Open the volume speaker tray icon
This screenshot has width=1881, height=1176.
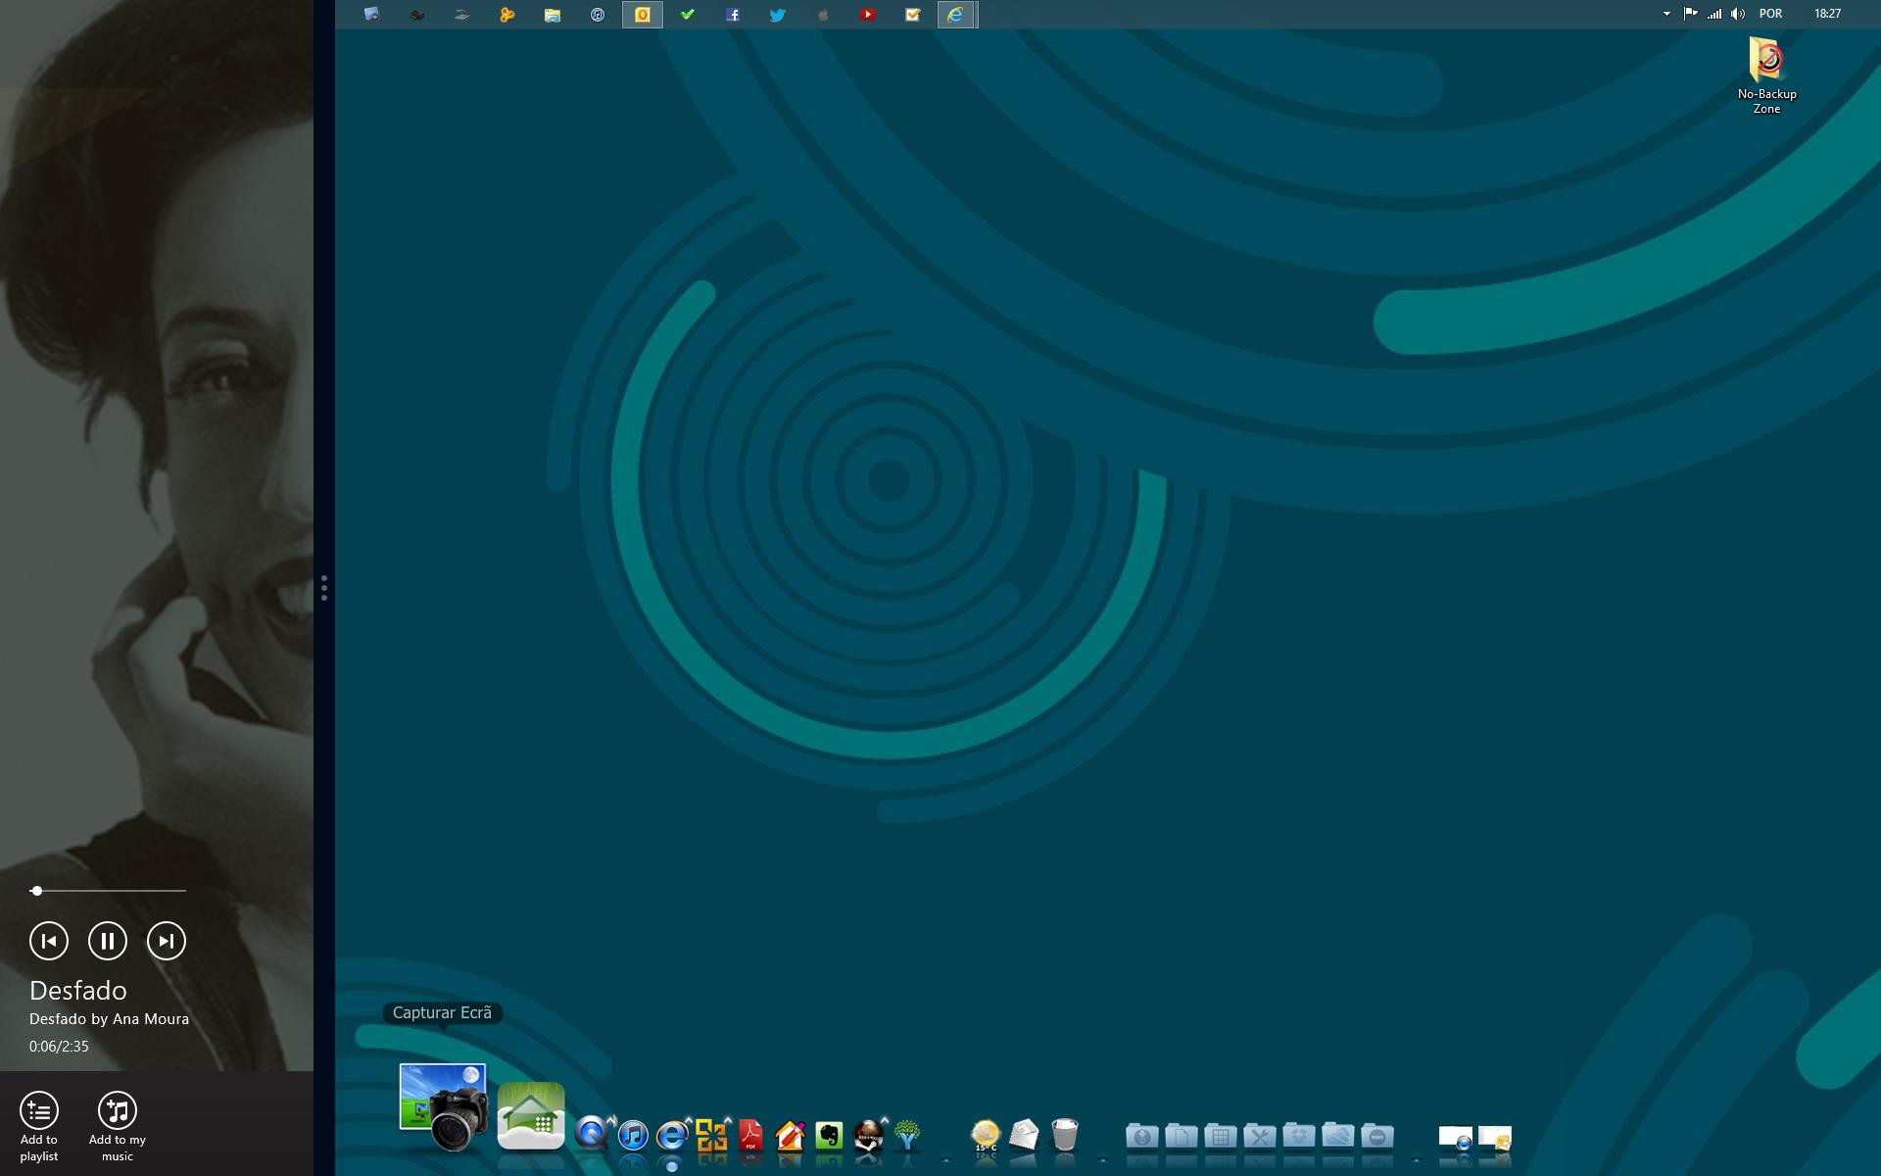pyautogui.click(x=1737, y=14)
